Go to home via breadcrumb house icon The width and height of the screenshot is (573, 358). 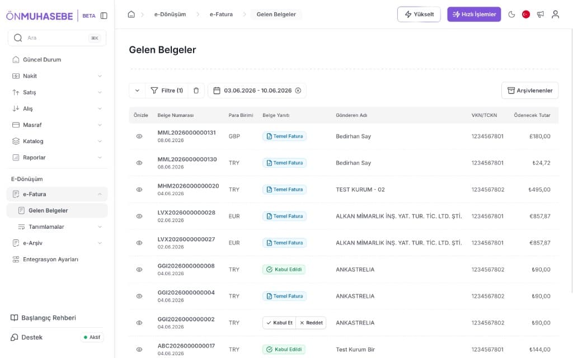[131, 14]
